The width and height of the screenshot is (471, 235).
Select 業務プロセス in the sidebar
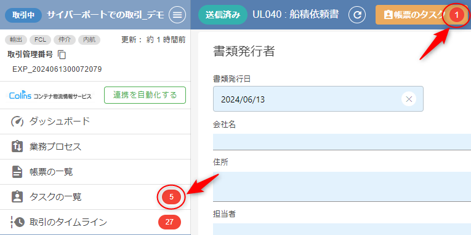click(x=95, y=147)
